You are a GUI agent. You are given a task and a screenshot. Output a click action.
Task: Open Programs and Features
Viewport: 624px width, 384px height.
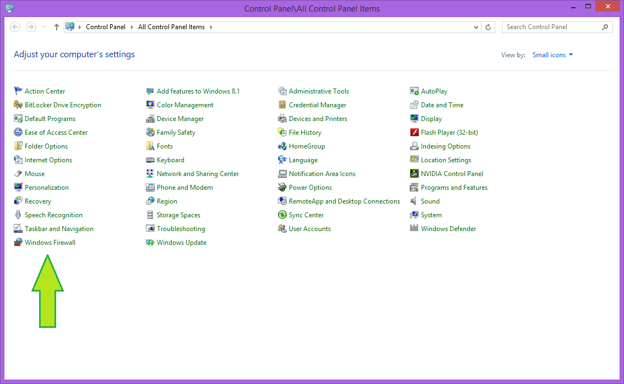click(x=454, y=188)
